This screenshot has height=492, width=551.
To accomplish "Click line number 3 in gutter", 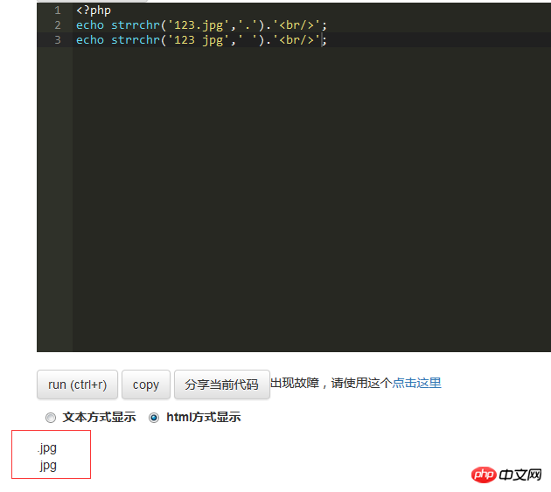I will (58, 40).
